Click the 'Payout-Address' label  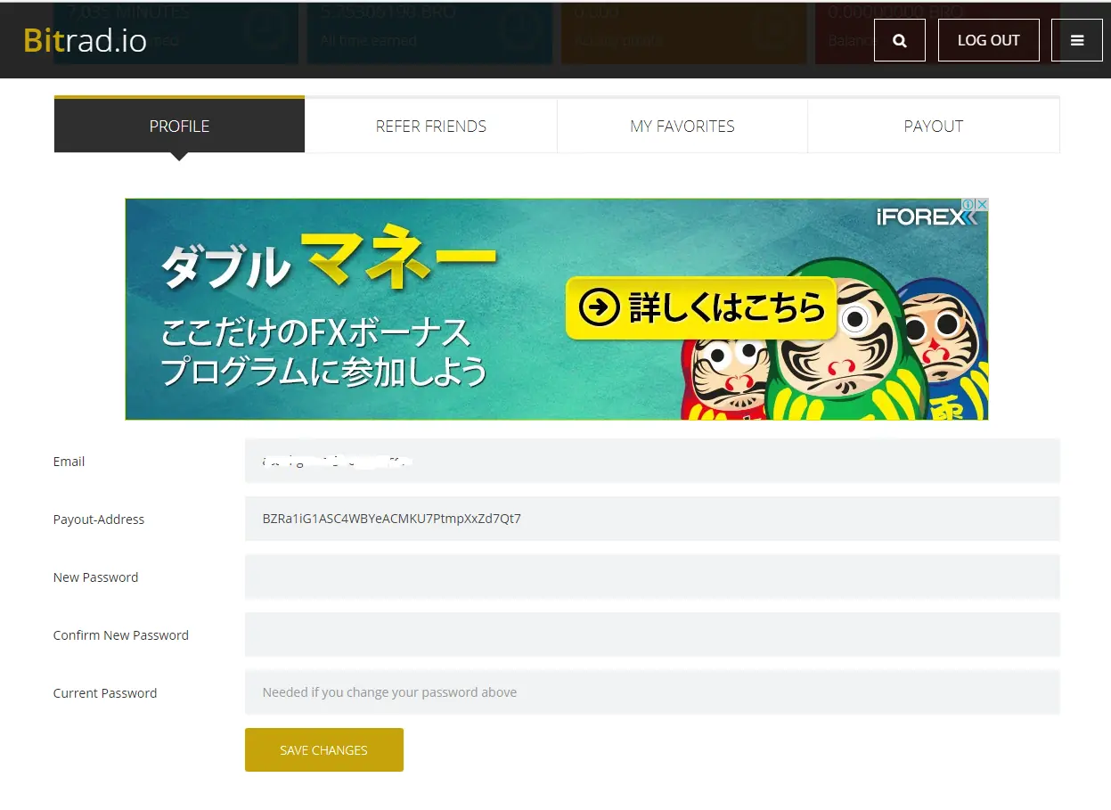(99, 520)
